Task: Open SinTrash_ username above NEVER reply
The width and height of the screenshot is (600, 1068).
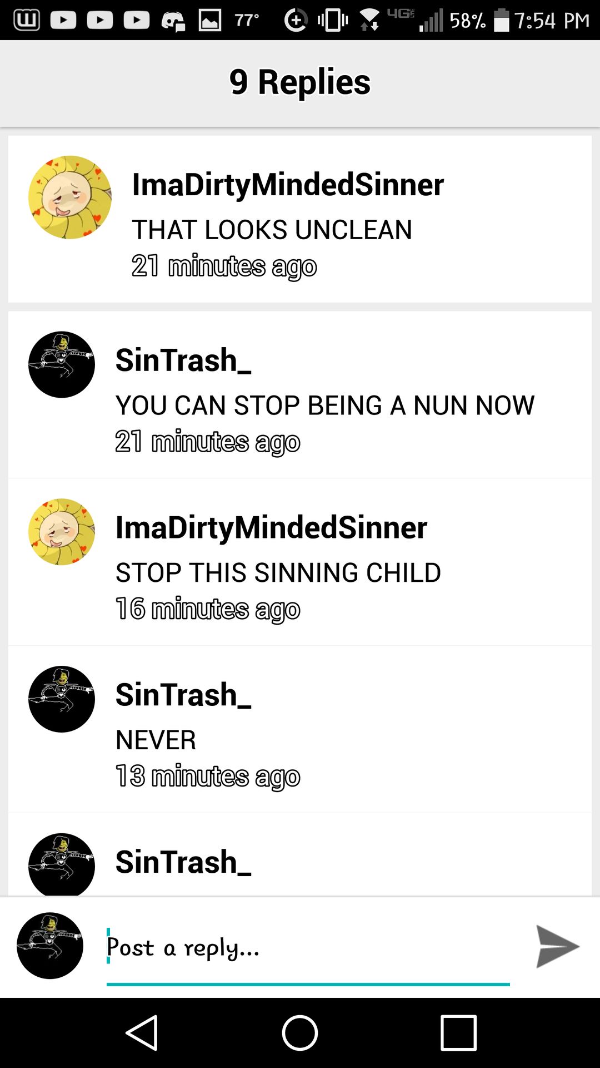Action: [x=183, y=695]
